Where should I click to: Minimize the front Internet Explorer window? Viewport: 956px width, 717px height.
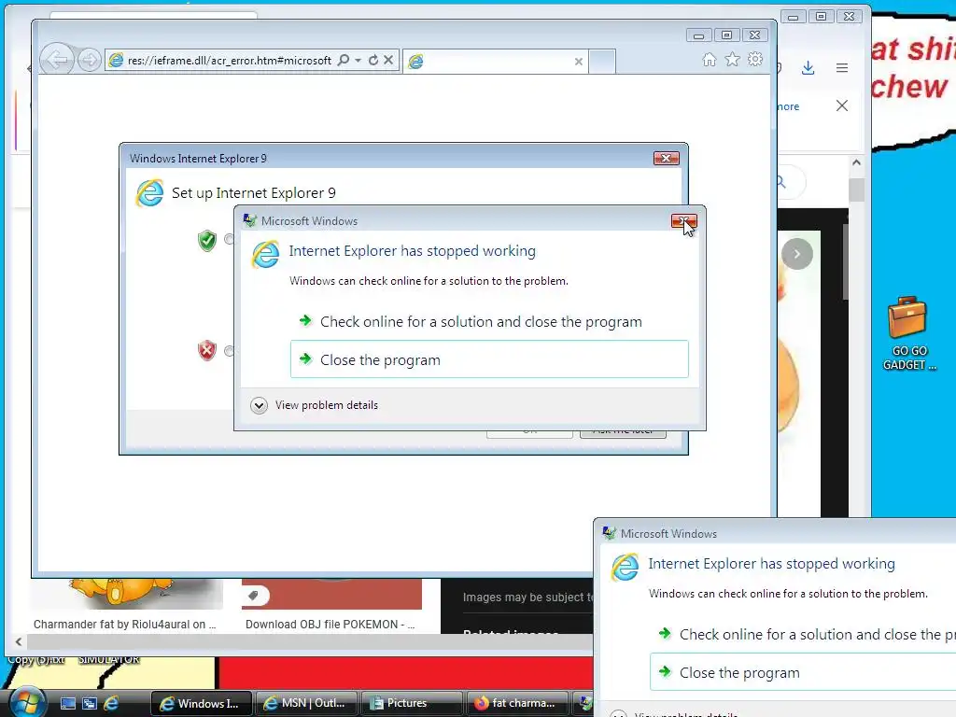698,35
